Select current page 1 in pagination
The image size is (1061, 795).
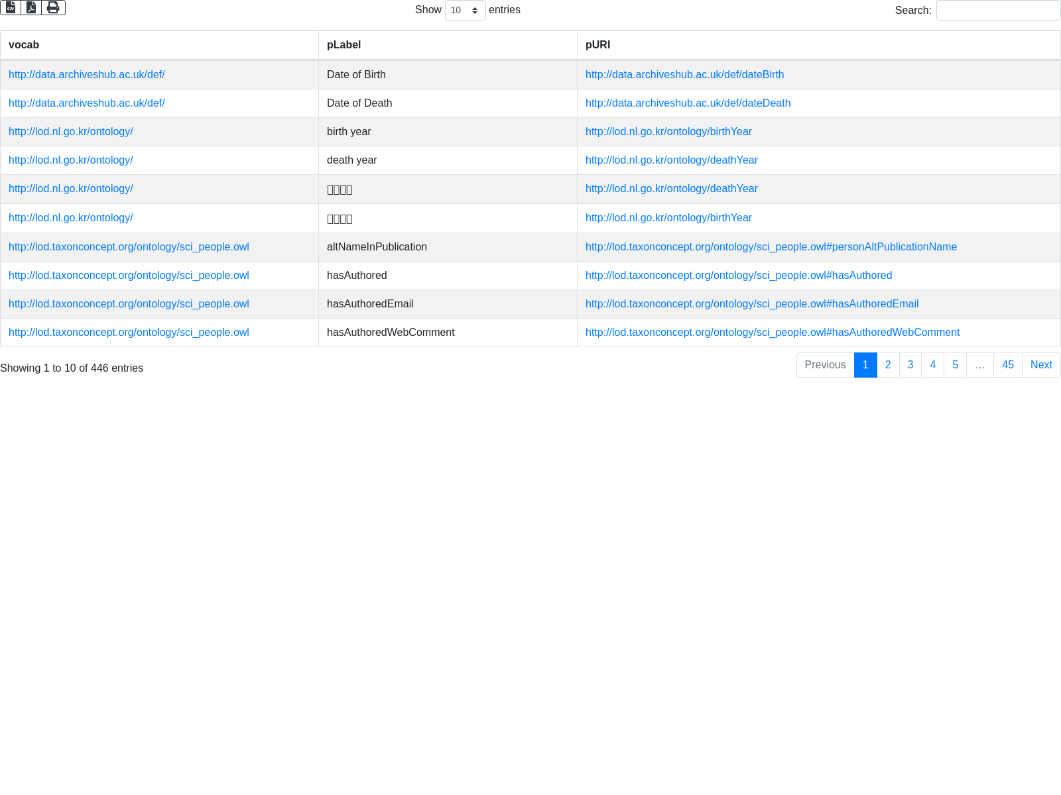pyautogui.click(x=865, y=365)
